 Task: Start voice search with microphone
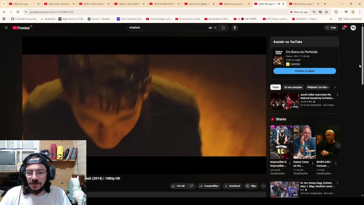click(x=235, y=28)
